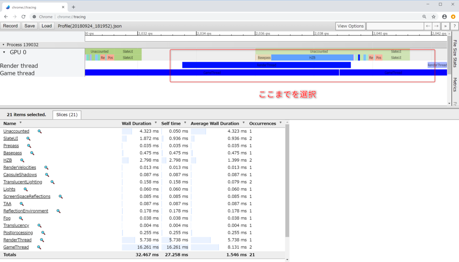Click the Load button
This screenshot has width=459, height=262.
point(47,26)
